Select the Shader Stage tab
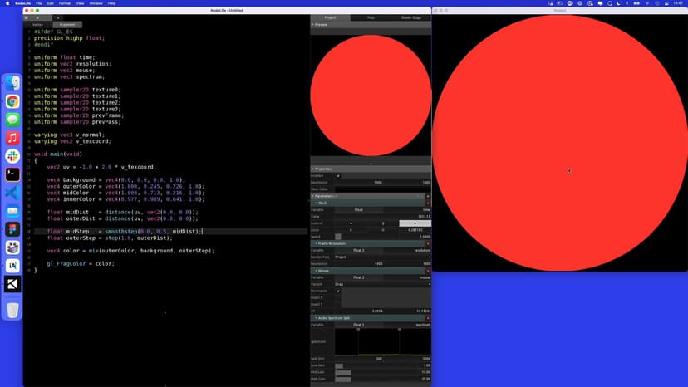This screenshot has height=387, width=688. tap(410, 17)
